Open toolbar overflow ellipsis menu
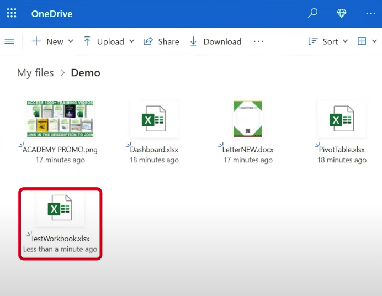 click(x=258, y=41)
